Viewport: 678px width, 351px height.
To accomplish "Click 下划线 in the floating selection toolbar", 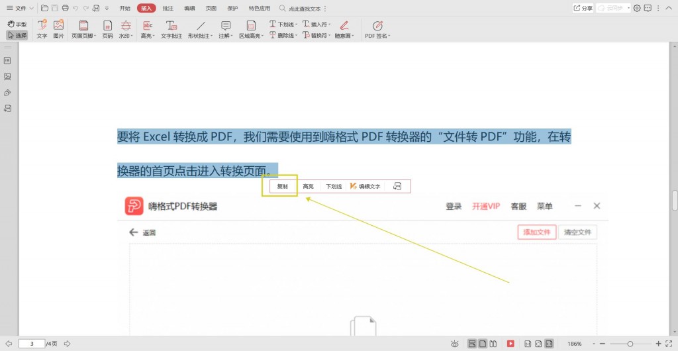I will tap(334, 186).
